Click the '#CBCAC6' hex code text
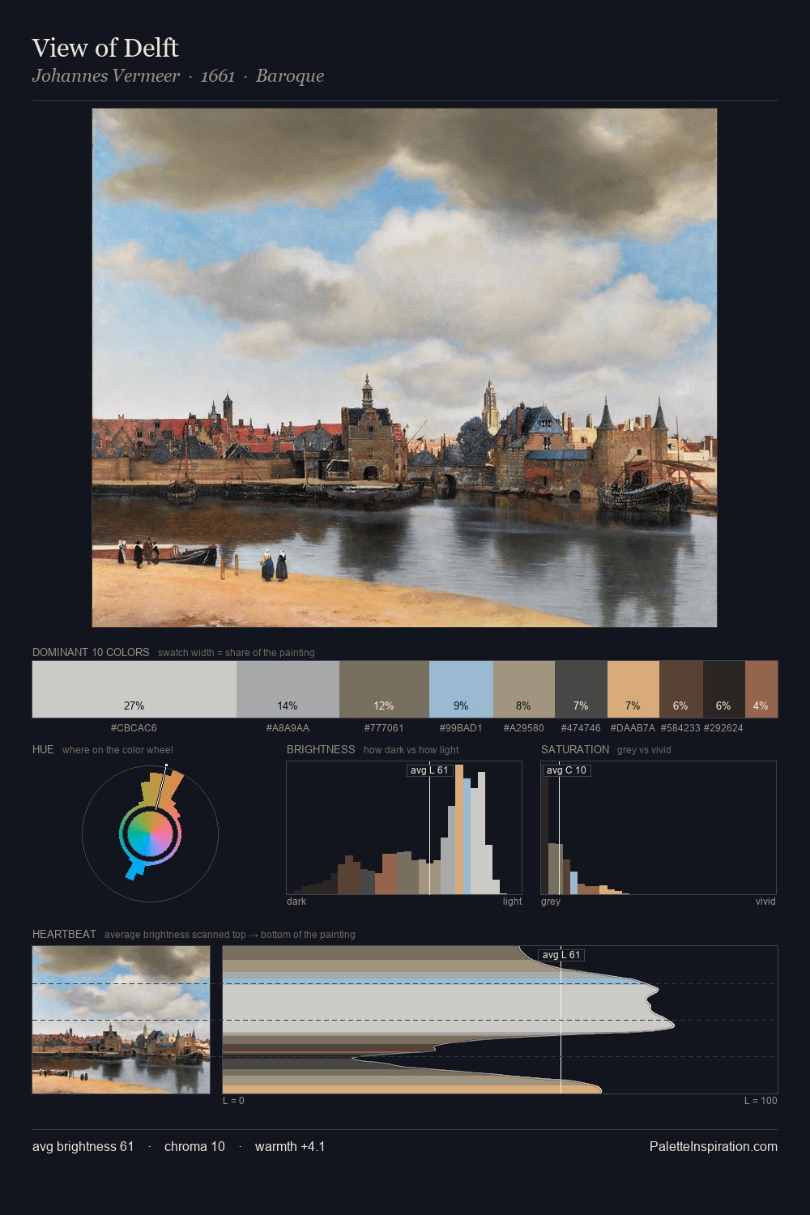This screenshot has width=810, height=1215. 134,728
